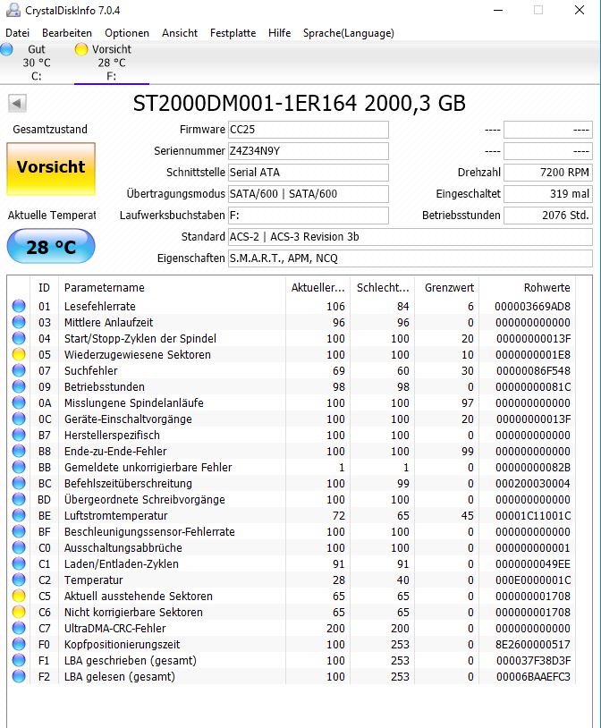601x728 pixels.
Task: Click status orb for Ausschaltungsabbrüche
Action: coord(19,547)
